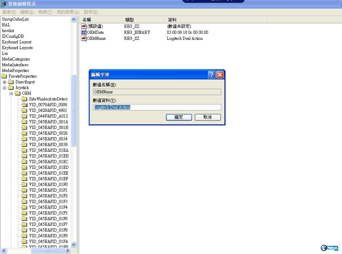
Task: Sort by the 資料 column header
Action: coord(216,20)
